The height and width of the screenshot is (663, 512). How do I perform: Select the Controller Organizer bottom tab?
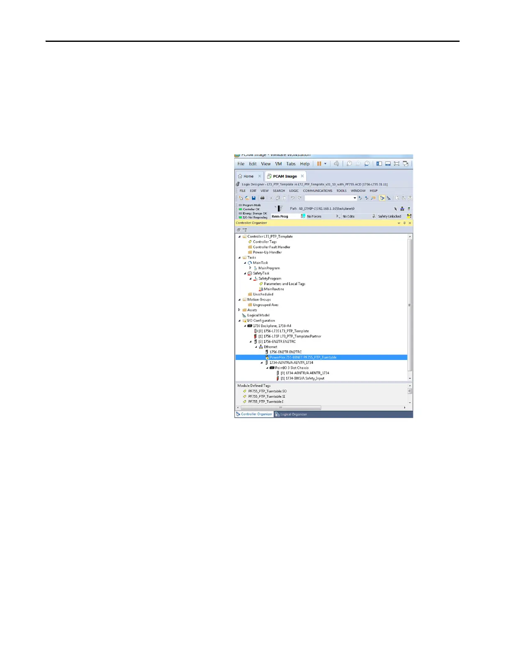point(254,414)
